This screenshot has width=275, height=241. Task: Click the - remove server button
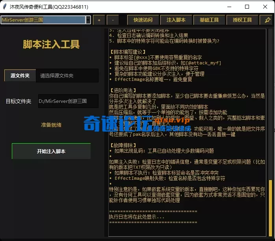(x=113, y=20)
